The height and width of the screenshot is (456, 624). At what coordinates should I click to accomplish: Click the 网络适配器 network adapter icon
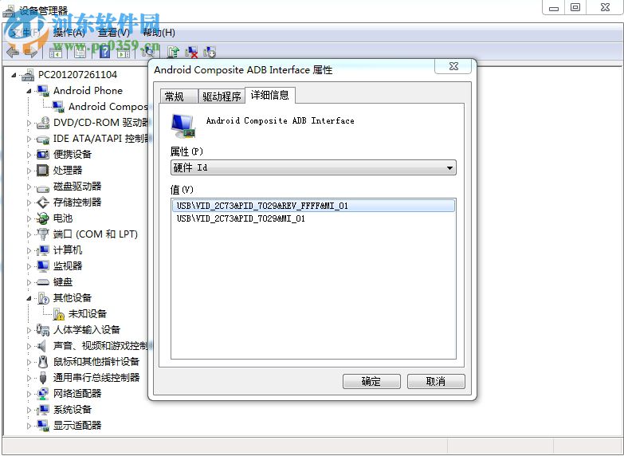tap(43, 394)
